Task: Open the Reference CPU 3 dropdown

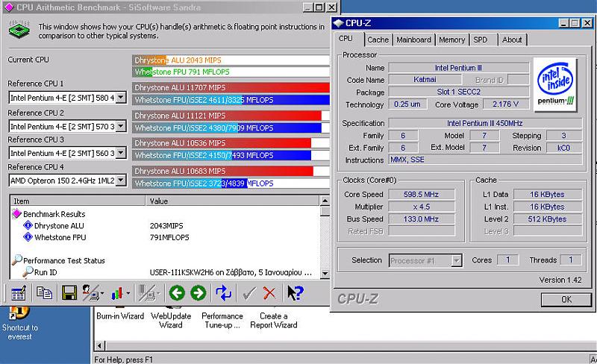Action: click(x=121, y=153)
